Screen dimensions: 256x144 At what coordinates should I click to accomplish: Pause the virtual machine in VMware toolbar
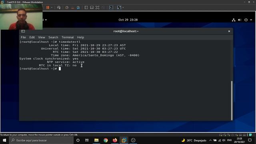tap(48, 8)
